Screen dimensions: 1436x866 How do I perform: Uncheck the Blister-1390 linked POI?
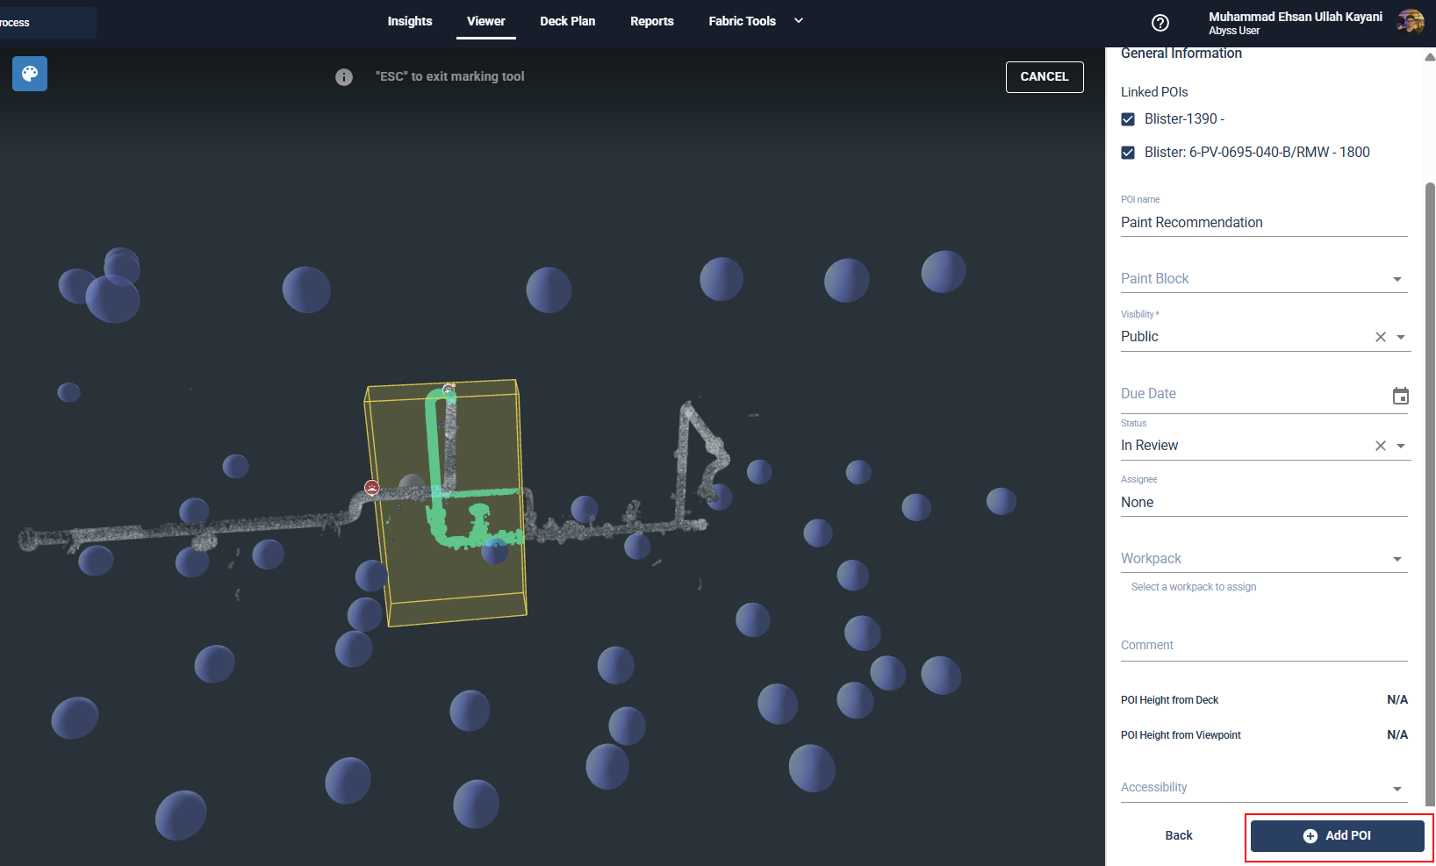pyautogui.click(x=1128, y=119)
